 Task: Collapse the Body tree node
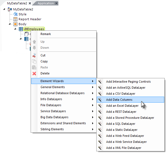[x=10, y=24]
